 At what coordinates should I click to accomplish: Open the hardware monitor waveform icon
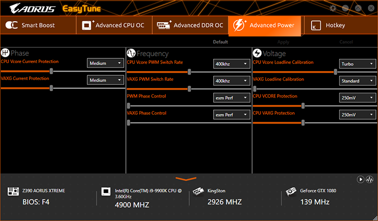click(x=369, y=179)
